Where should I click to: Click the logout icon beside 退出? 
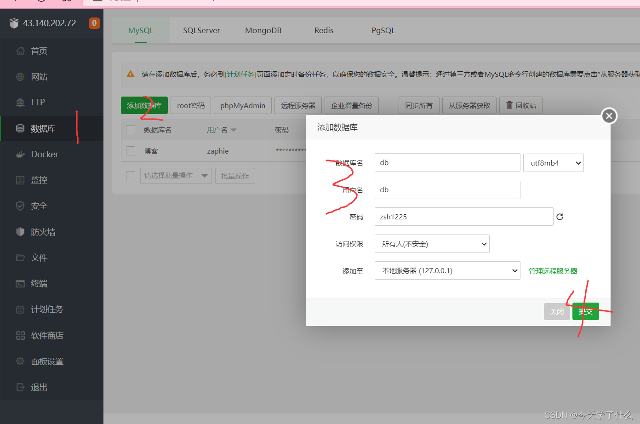click(x=20, y=387)
